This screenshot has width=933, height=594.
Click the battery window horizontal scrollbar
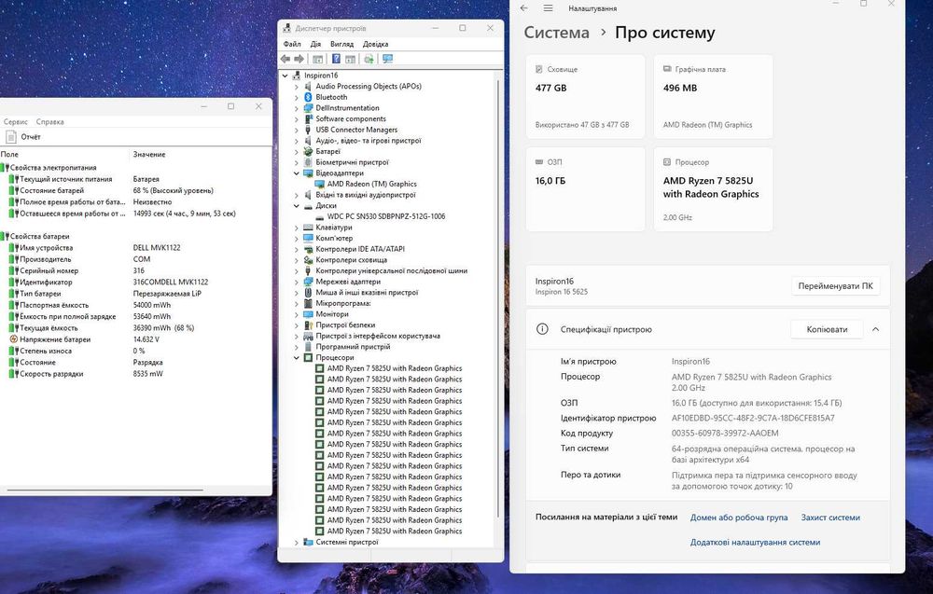104,490
